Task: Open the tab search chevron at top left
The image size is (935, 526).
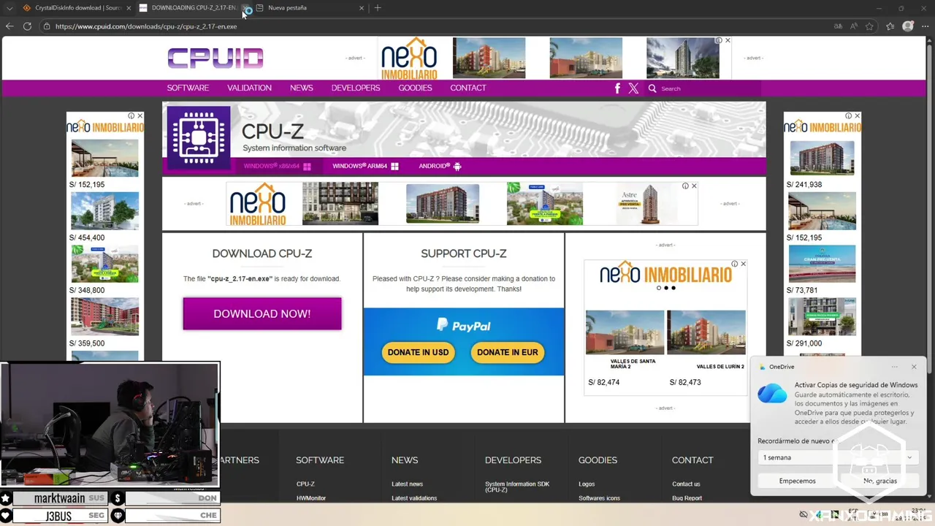Action: [x=9, y=8]
